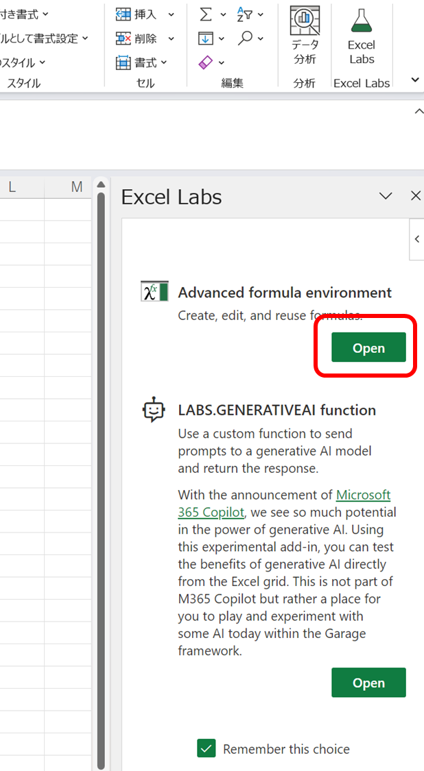Click the Excel Labs flask ribbon icon
Image resolution: width=424 pixels, height=771 pixels.
coord(362,20)
